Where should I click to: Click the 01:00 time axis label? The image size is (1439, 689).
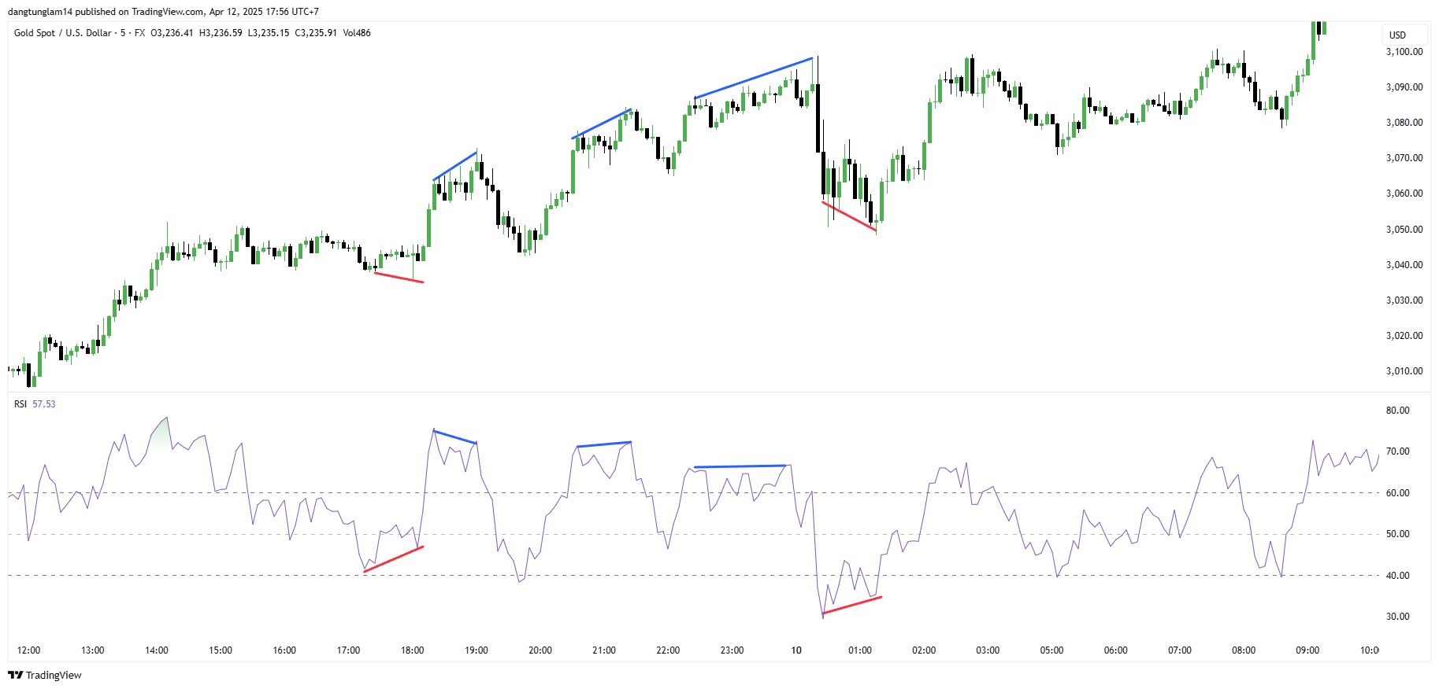click(860, 650)
